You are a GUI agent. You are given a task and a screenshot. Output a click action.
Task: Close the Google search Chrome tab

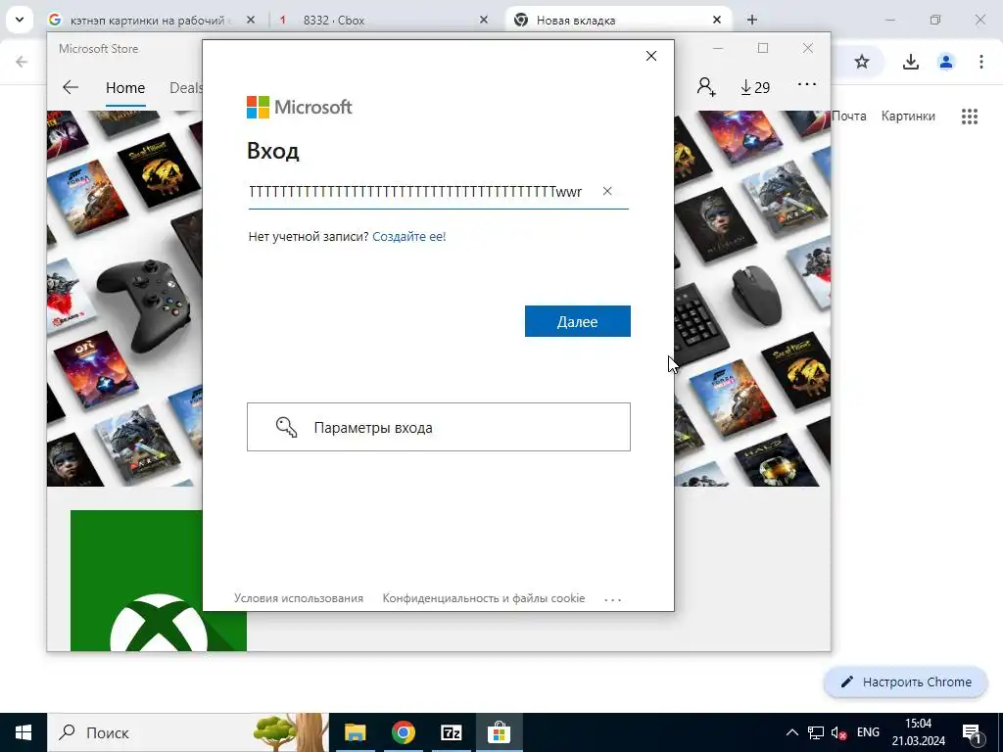point(251,20)
